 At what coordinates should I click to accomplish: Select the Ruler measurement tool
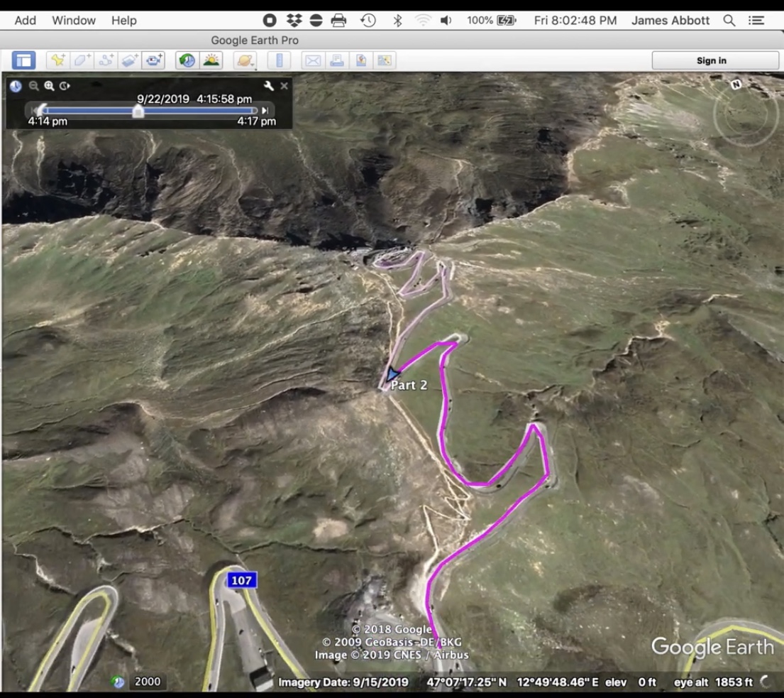point(279,60)
